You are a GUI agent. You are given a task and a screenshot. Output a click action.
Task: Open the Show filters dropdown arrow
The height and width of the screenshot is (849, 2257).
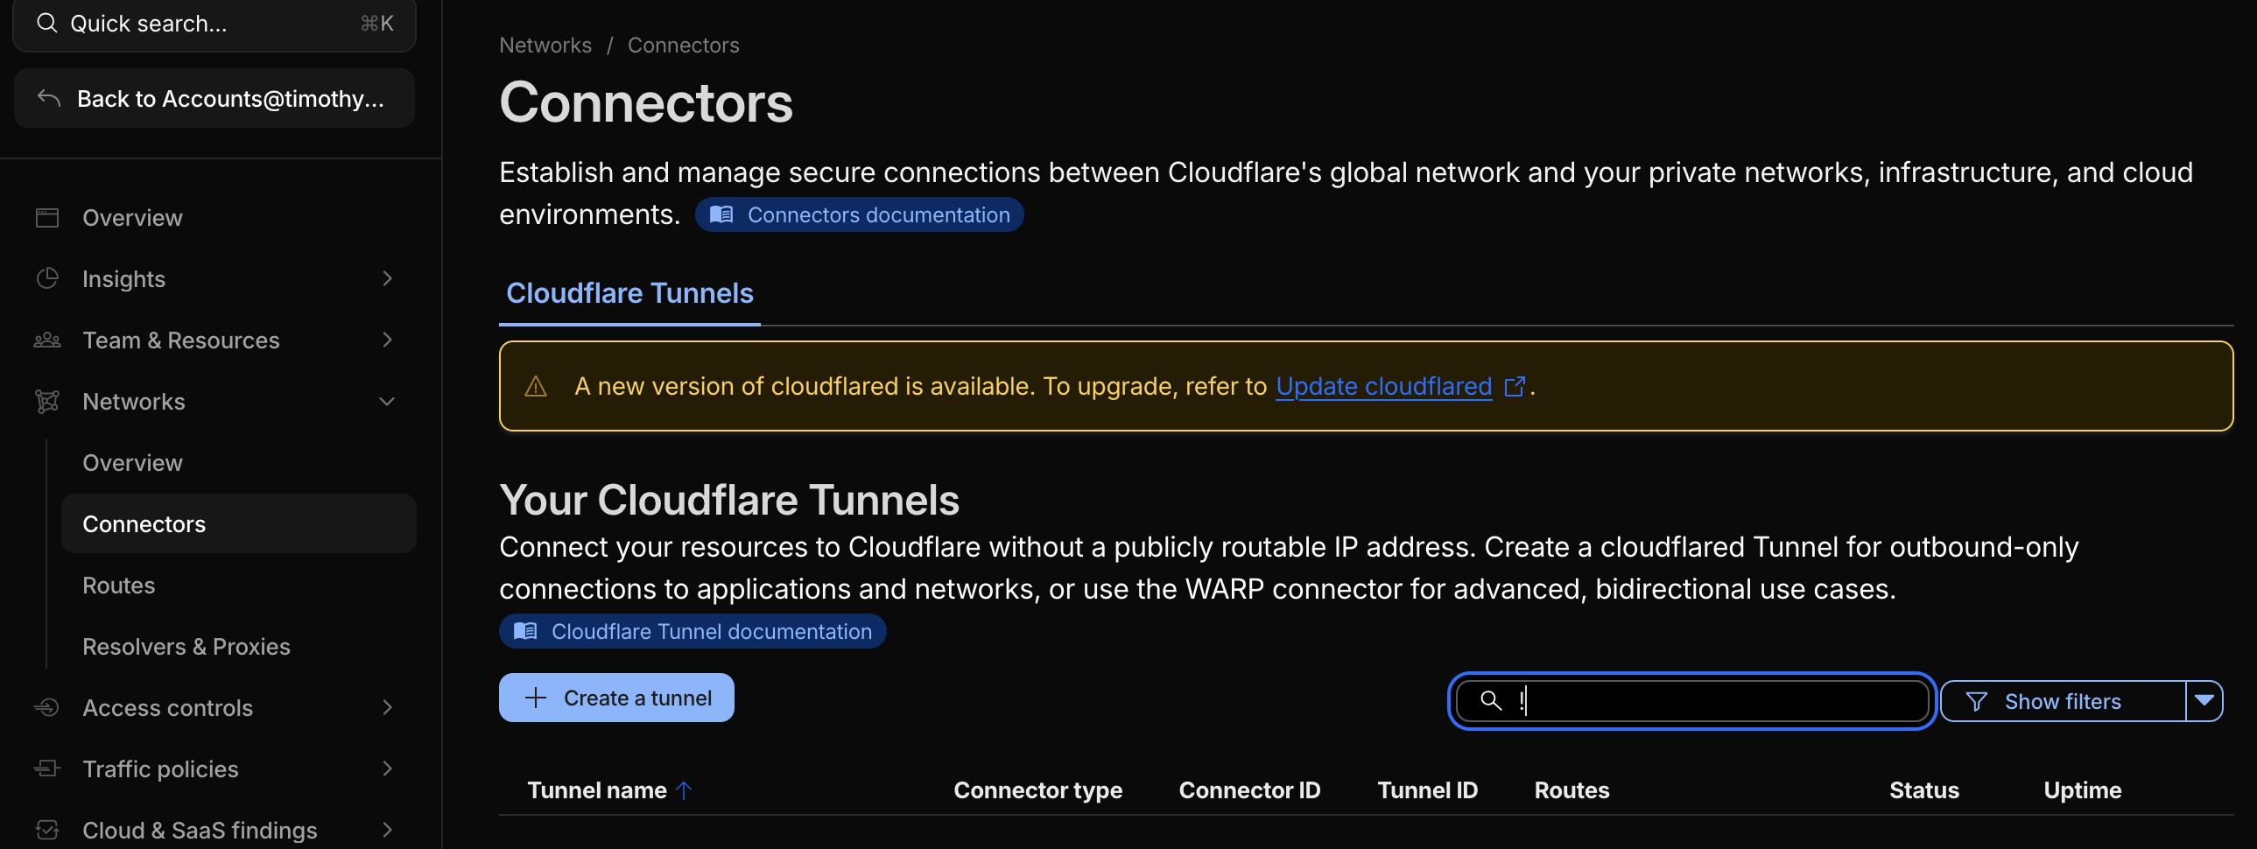pyautogui.click(x=2204, y=701)
